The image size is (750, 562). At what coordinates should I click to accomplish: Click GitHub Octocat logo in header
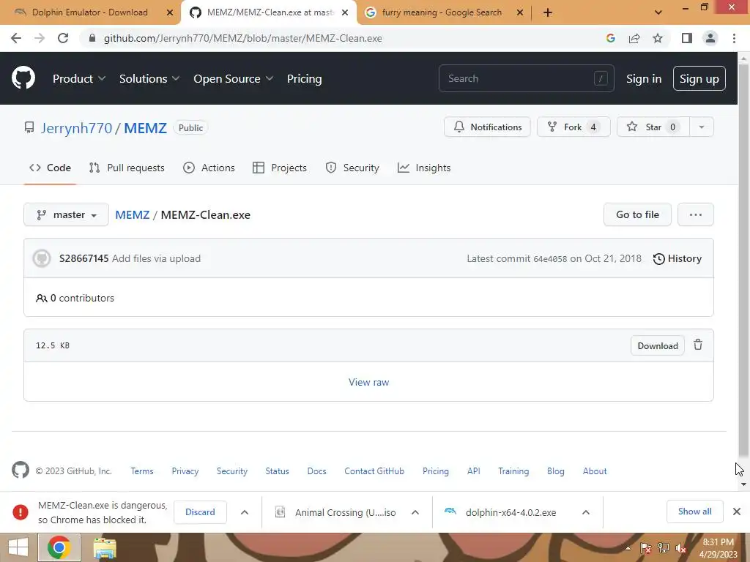tap(23, 78)
